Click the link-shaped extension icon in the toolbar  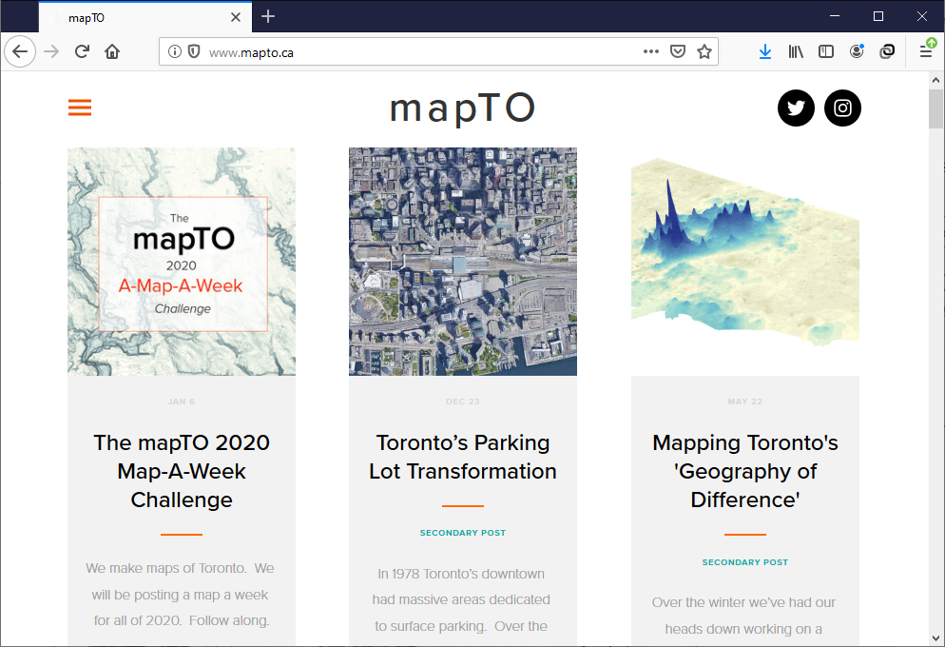click(887, 50)
